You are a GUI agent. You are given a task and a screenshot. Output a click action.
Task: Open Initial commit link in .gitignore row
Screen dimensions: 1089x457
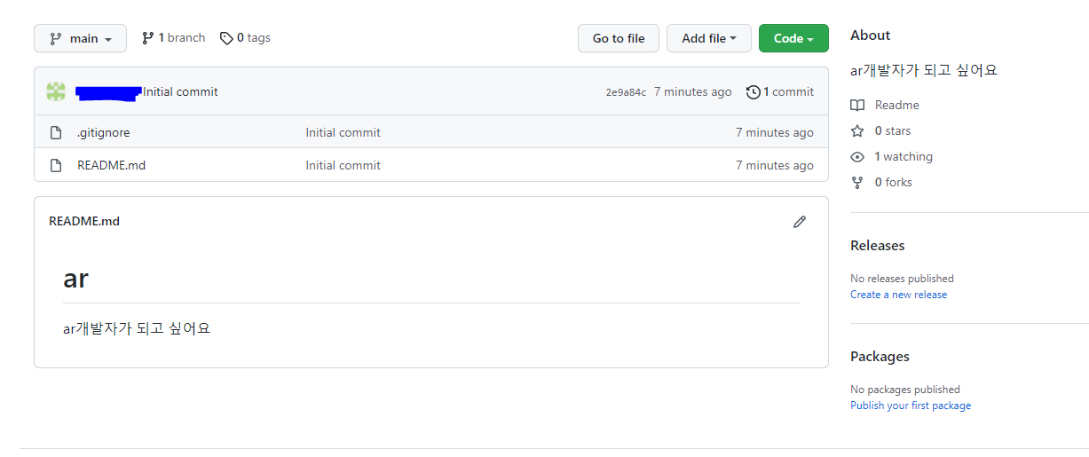coord(343,132)
